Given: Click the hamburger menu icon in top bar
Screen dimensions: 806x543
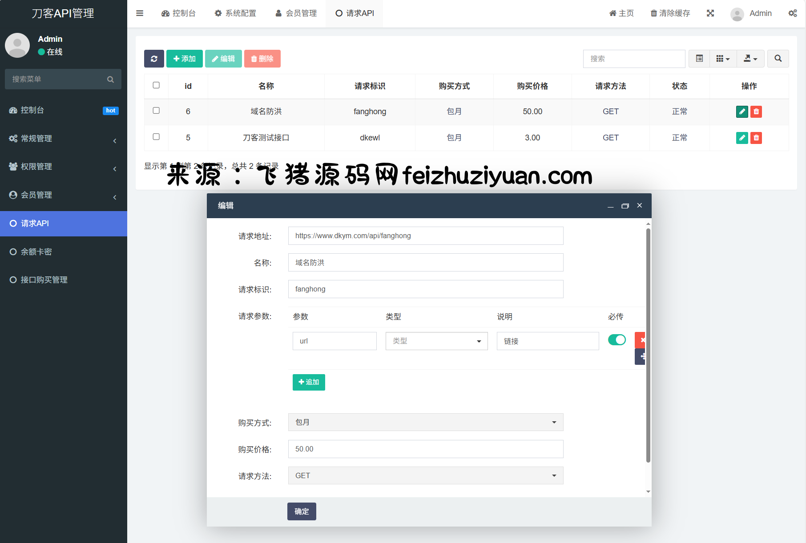Looking at the screenshot, I should click(x=140, y=13).
